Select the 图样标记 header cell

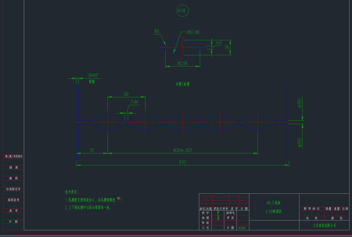click(312, 209)
